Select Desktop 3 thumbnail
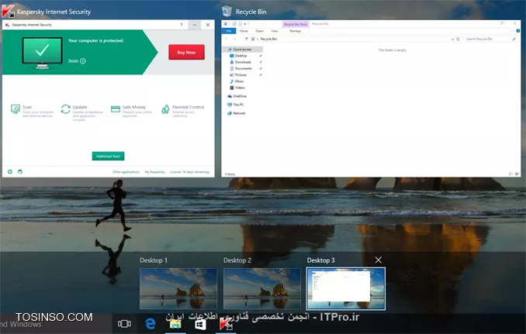Image resolution: width=526 pixels, height=334 pixels. click(346, 288)
